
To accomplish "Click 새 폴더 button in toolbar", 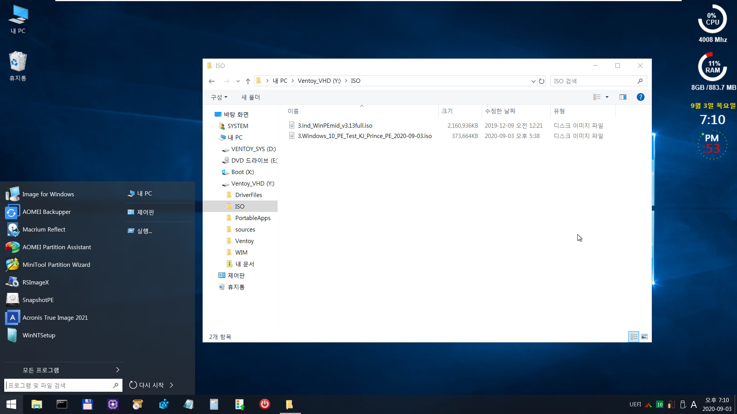I will tap(251, 97).
